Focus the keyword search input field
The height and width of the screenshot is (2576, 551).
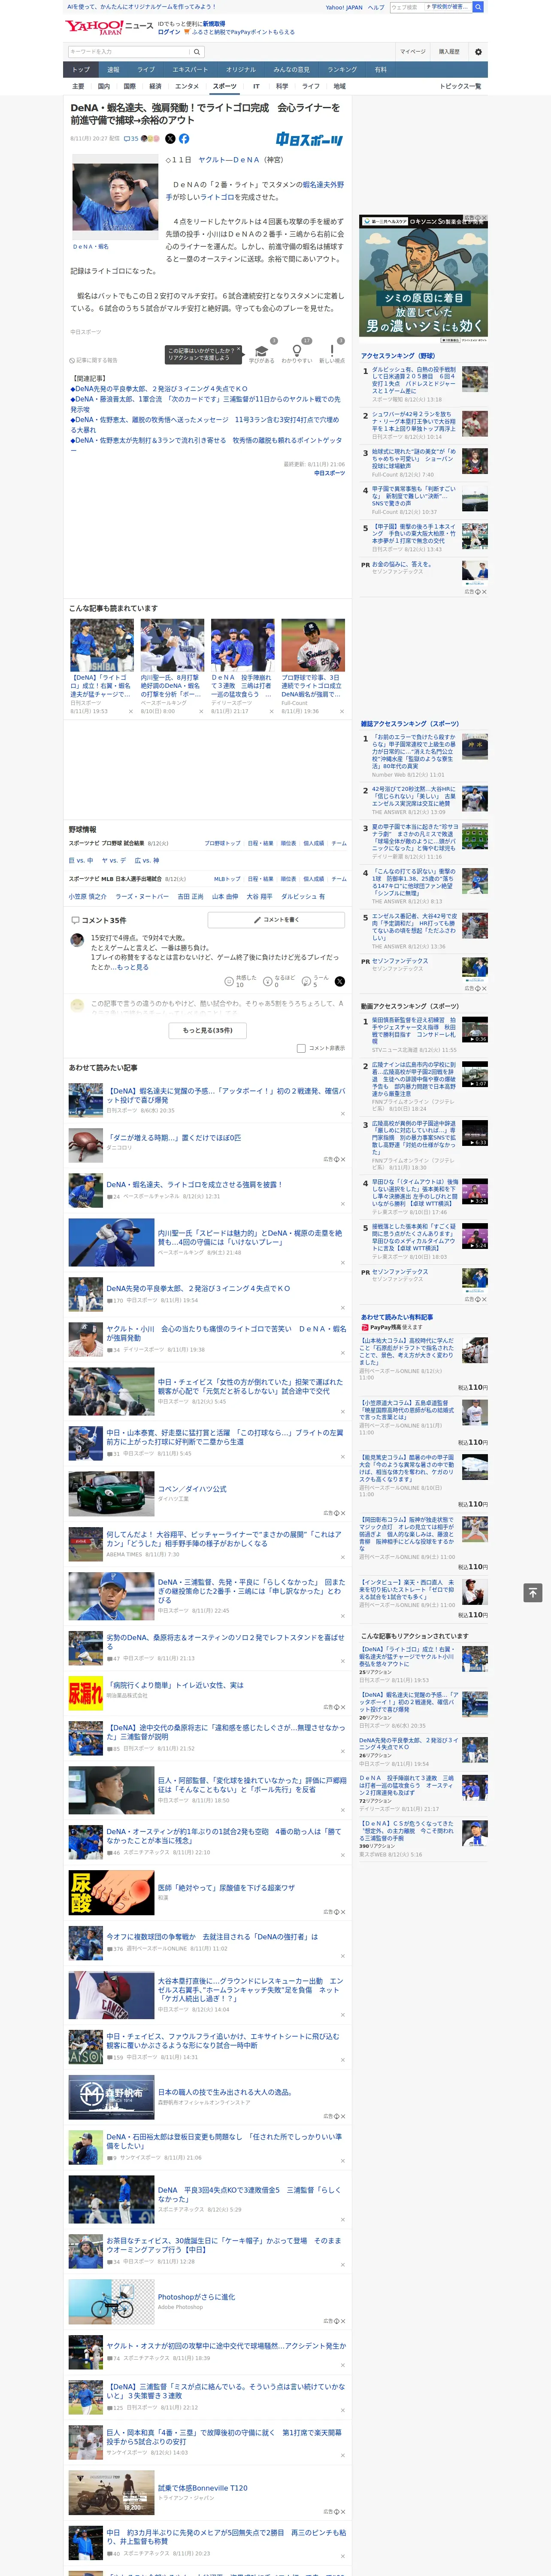[129, 52]
